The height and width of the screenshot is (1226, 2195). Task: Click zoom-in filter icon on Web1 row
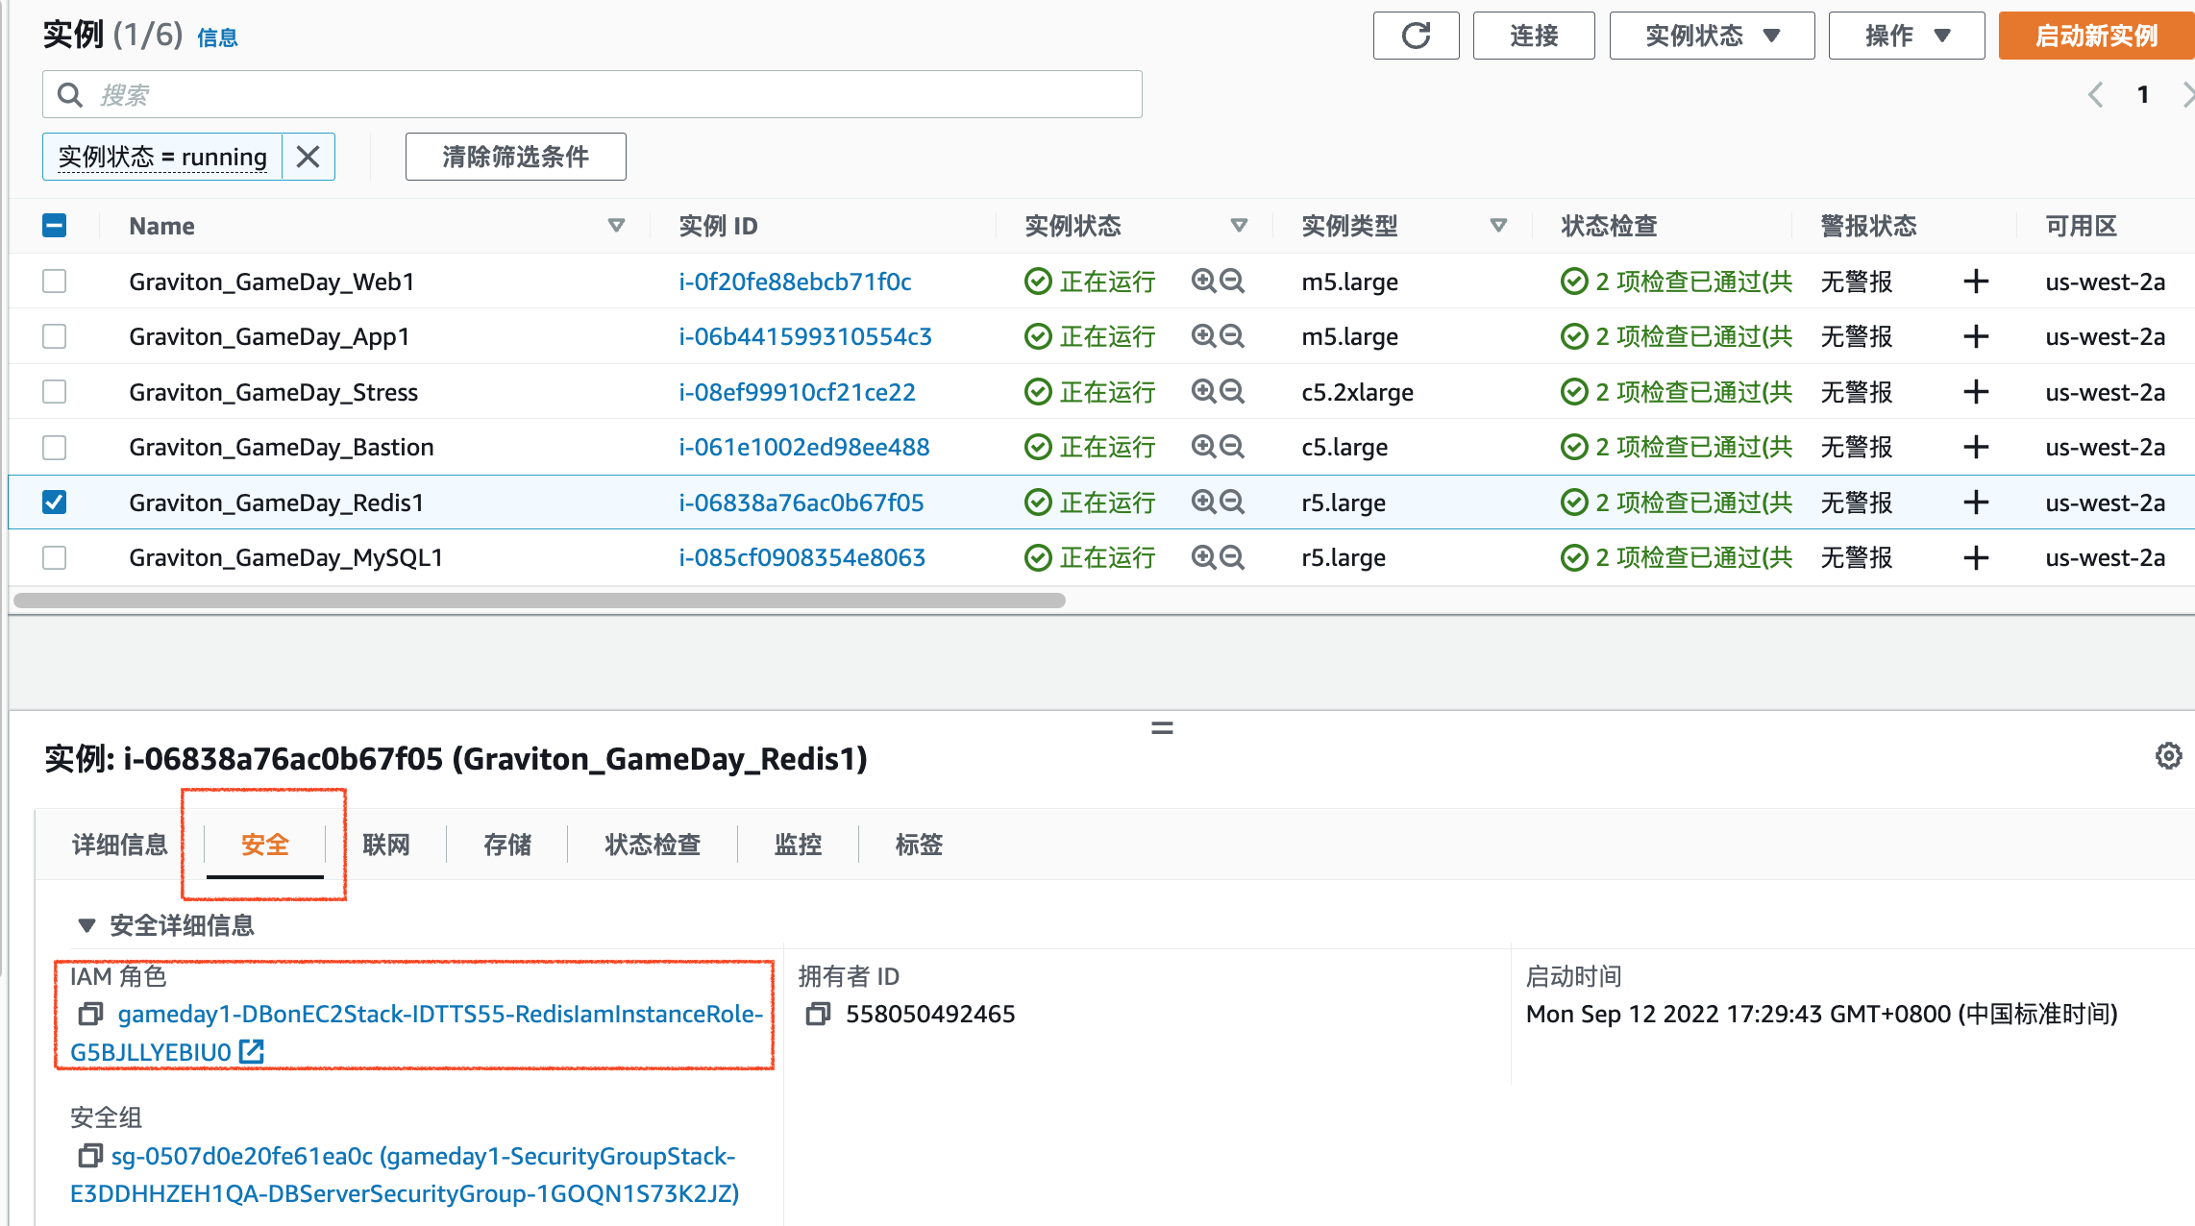[x=1203, y=282]
